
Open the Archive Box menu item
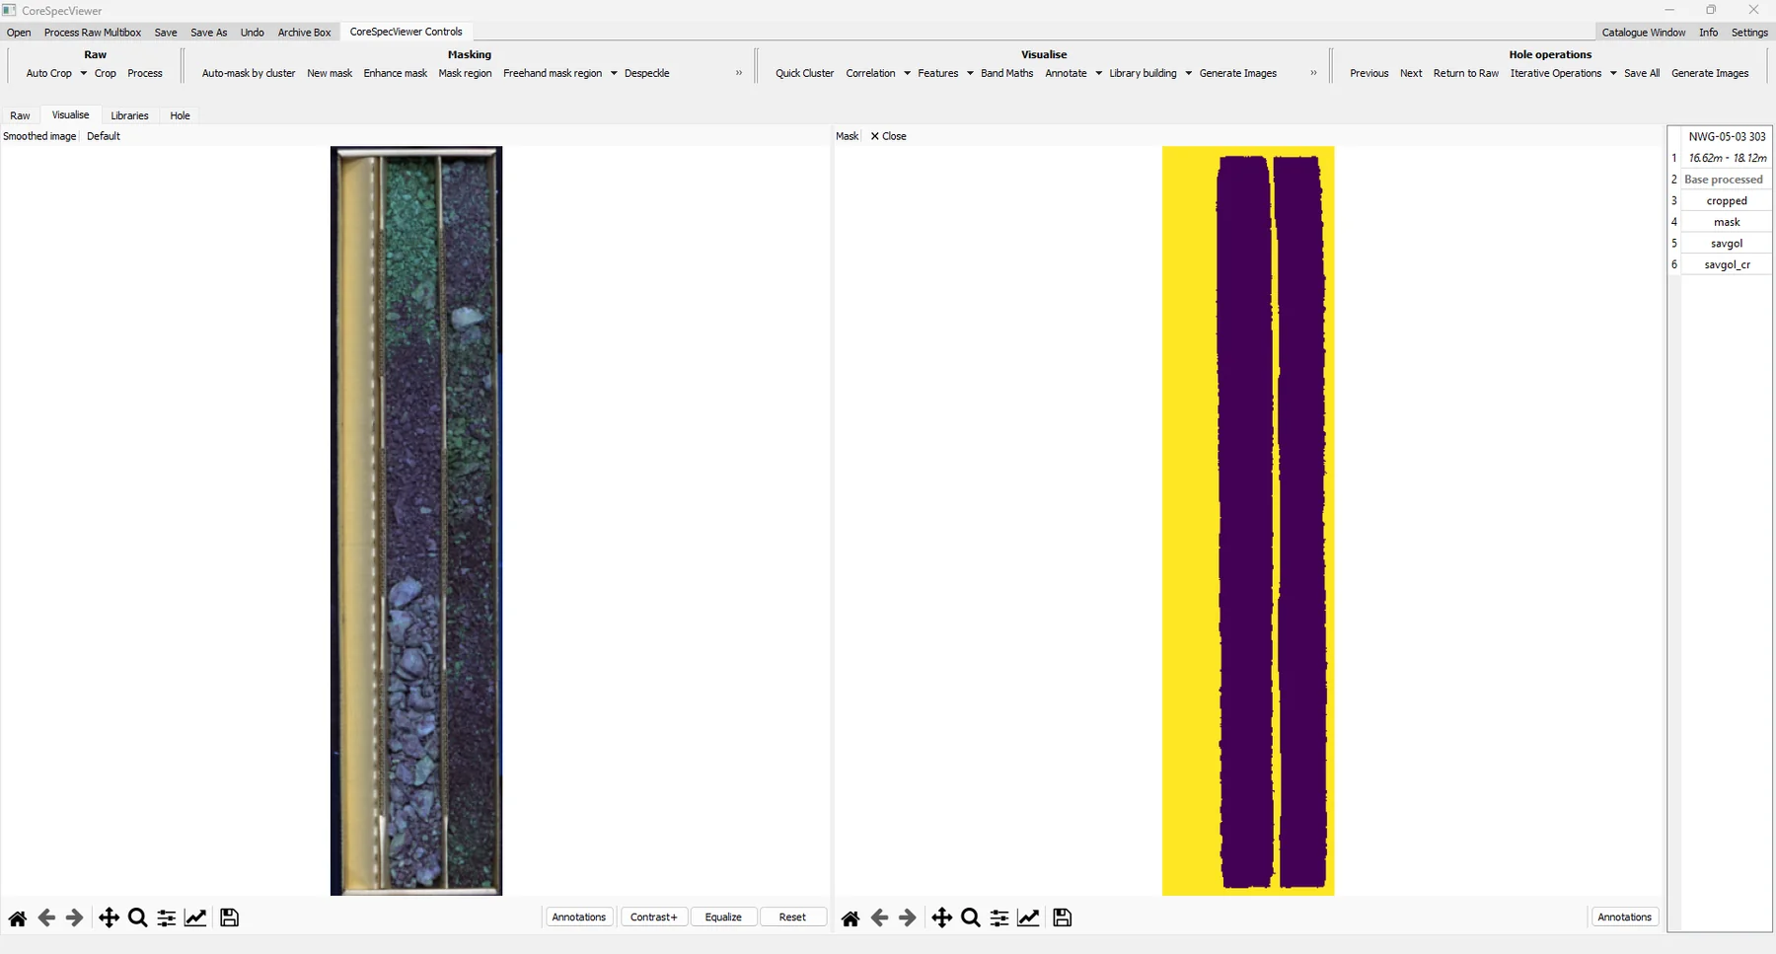pyautogui.click(x=304, y=33)
